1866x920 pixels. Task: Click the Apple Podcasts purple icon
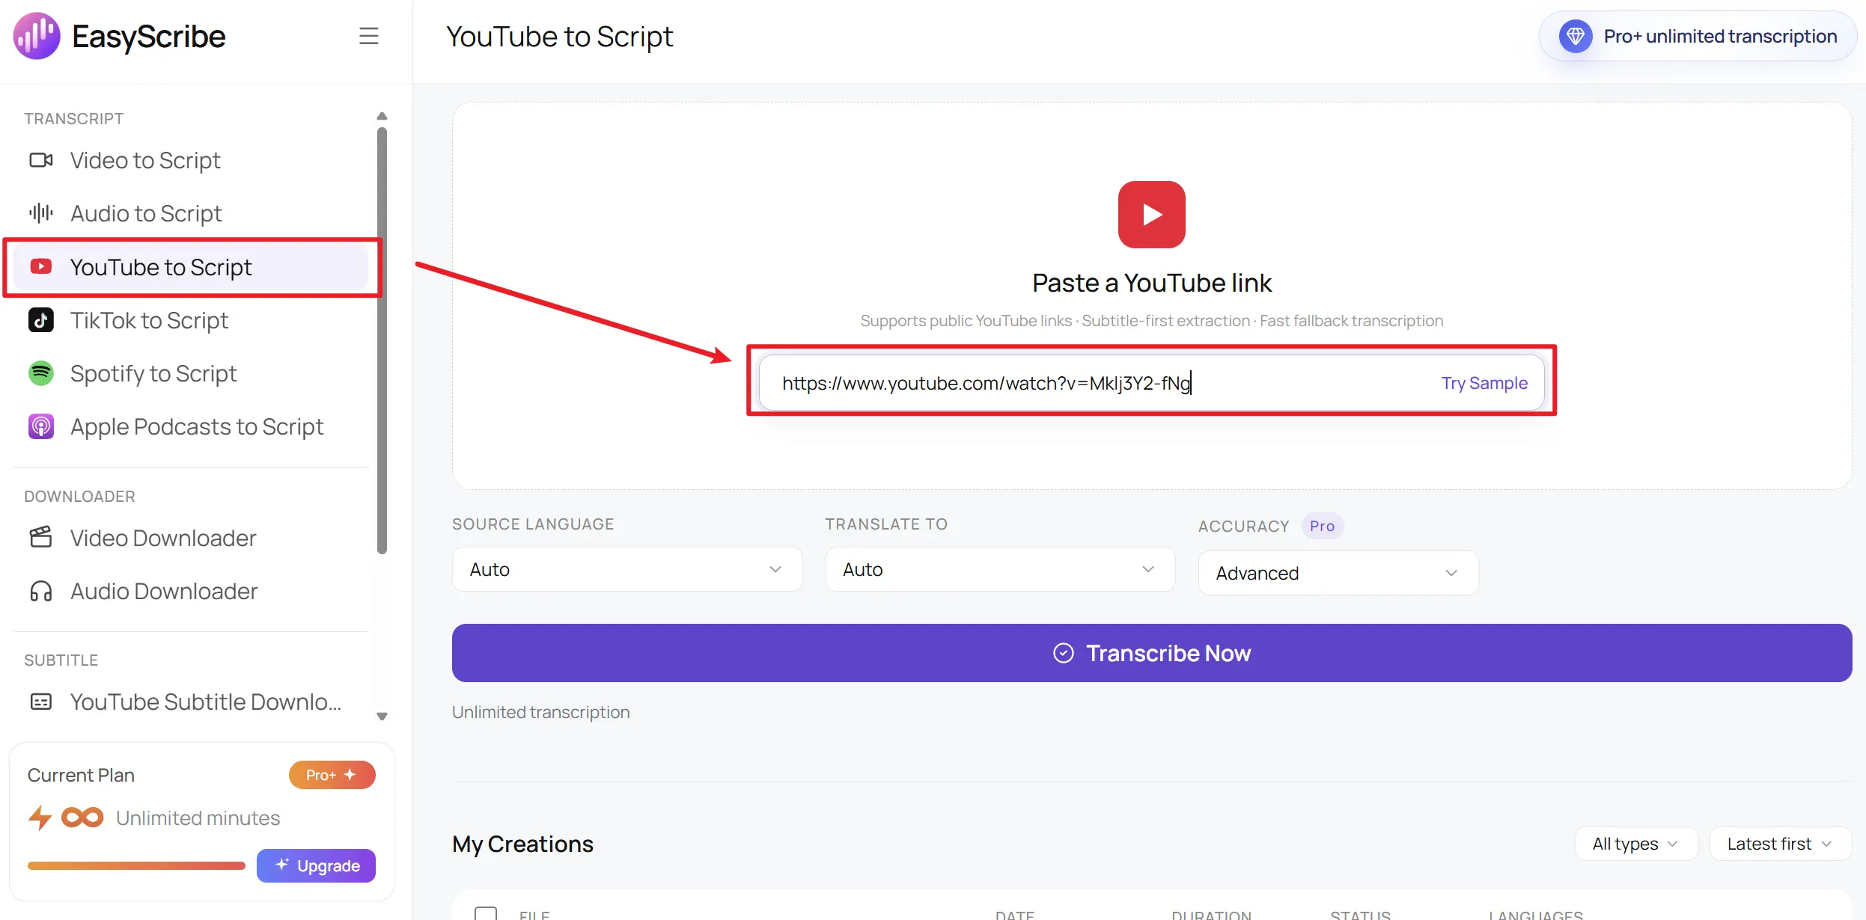point(41,426)
